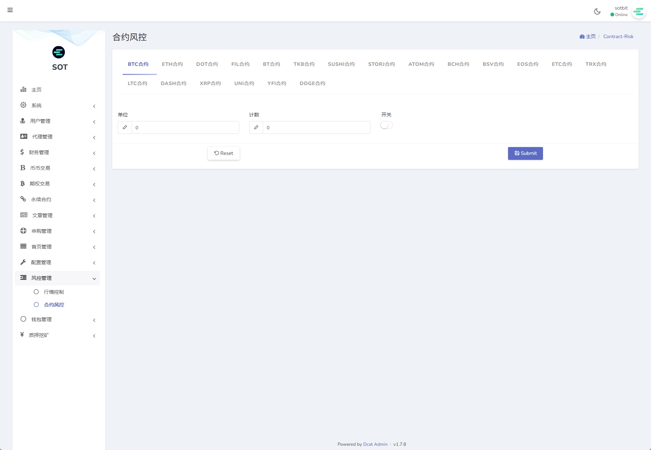Expand the 用户管理 menu
651x450 pixels.
pos(58,121)
